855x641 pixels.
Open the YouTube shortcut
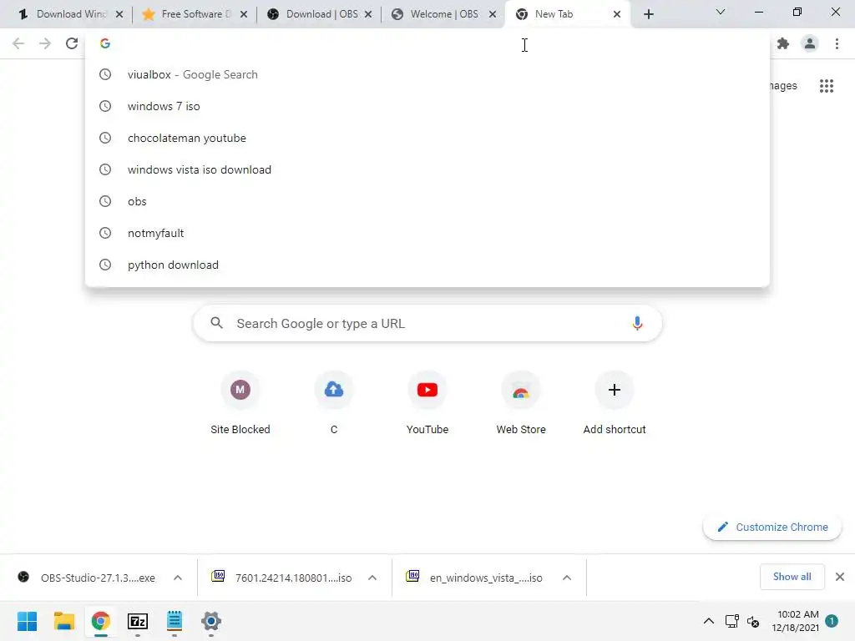[x=427, y=403]
